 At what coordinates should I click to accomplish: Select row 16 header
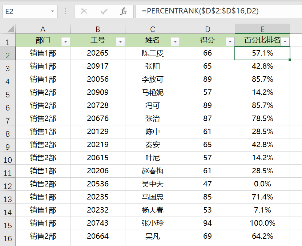8,237
